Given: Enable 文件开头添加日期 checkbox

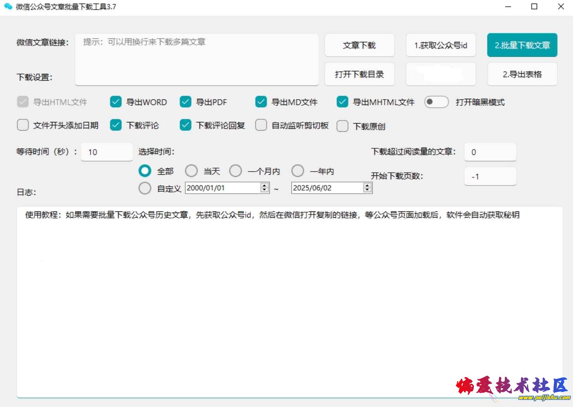Looking at the screenshot, I should (23, 125).
